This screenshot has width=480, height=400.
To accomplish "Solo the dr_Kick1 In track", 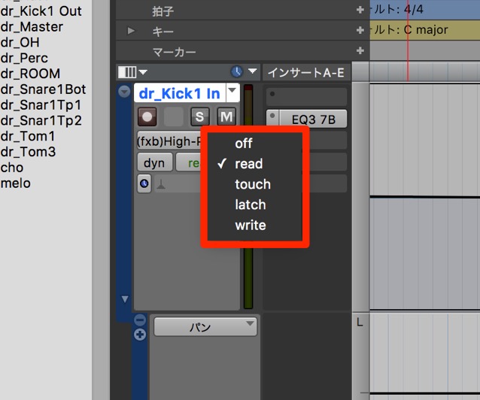I will [x=199, y=117].
